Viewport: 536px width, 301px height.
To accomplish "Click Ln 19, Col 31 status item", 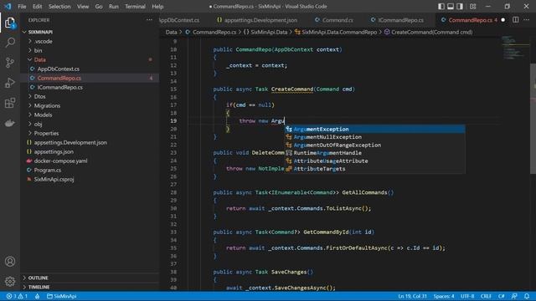I will click(412, 296).
